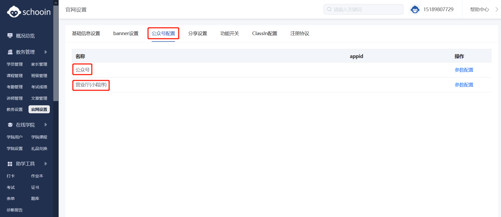Click the 教务管理 section icon
Screen dimensions: 501x217
(x=10, y=52)
